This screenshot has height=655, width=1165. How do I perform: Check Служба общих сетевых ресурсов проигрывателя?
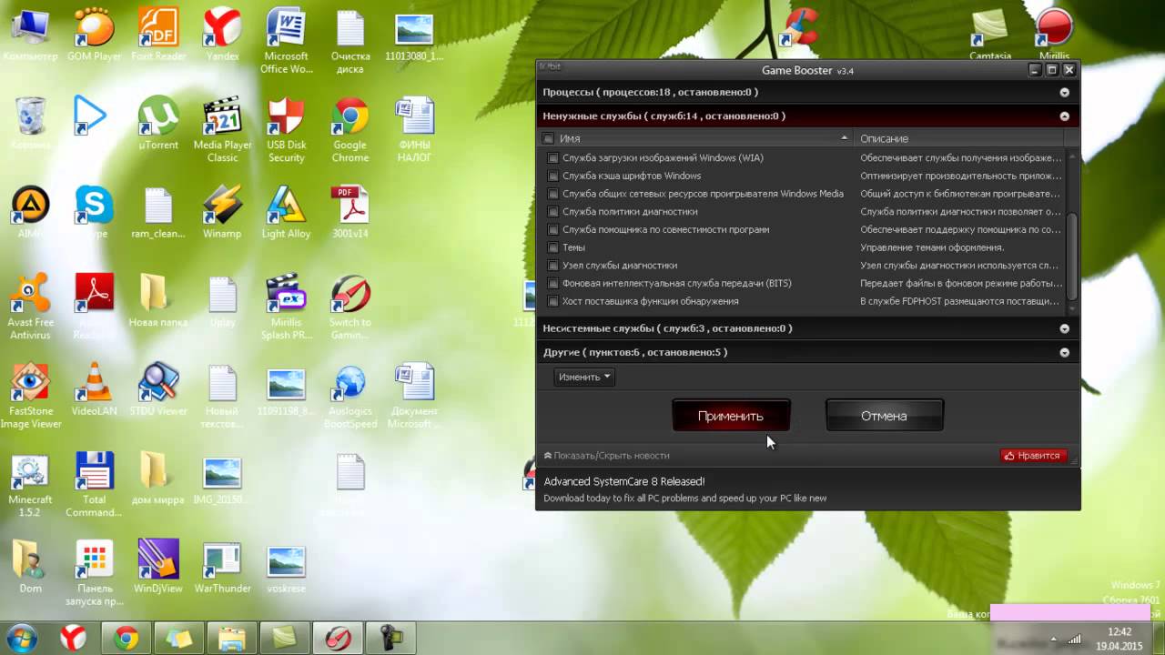(x=552, y=194)
